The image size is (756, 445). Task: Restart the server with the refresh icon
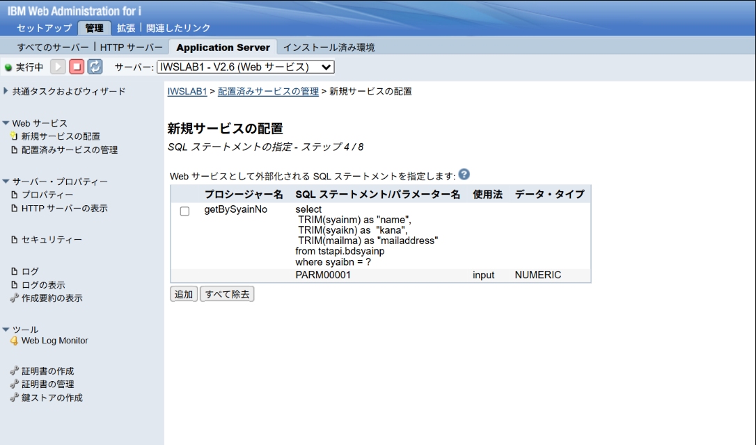[95, 67]
